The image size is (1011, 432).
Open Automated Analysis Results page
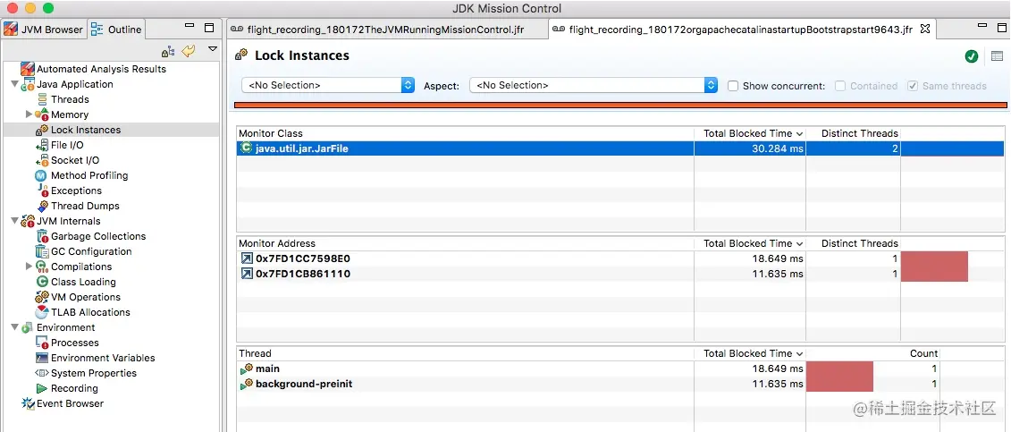101,69
